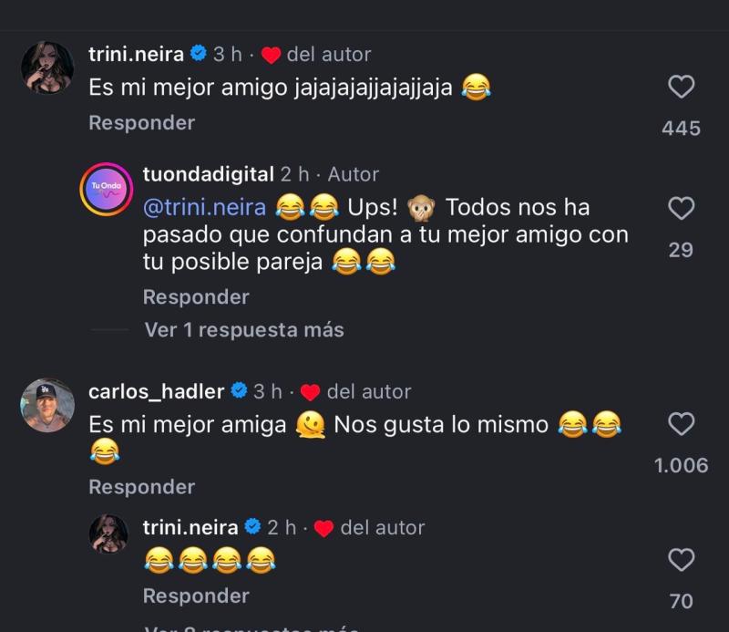Open tuondadigital's username
729x632 pixels.
210,174
